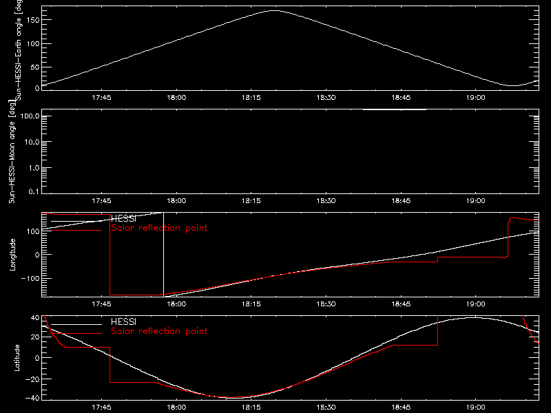Click 18:00 under the Sun-HESSI-Moon angle plot
This screenshot has height=413, width=551.
pyautogui.click(x=176, y=201)
